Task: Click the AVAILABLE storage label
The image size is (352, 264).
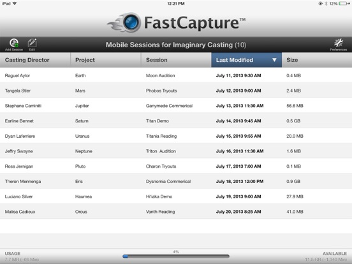Action: (335, 253)
